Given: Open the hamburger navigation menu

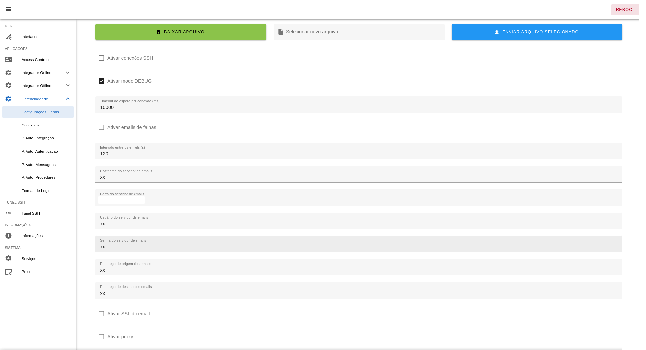Looking at the screenshot, I should (8, 9).
